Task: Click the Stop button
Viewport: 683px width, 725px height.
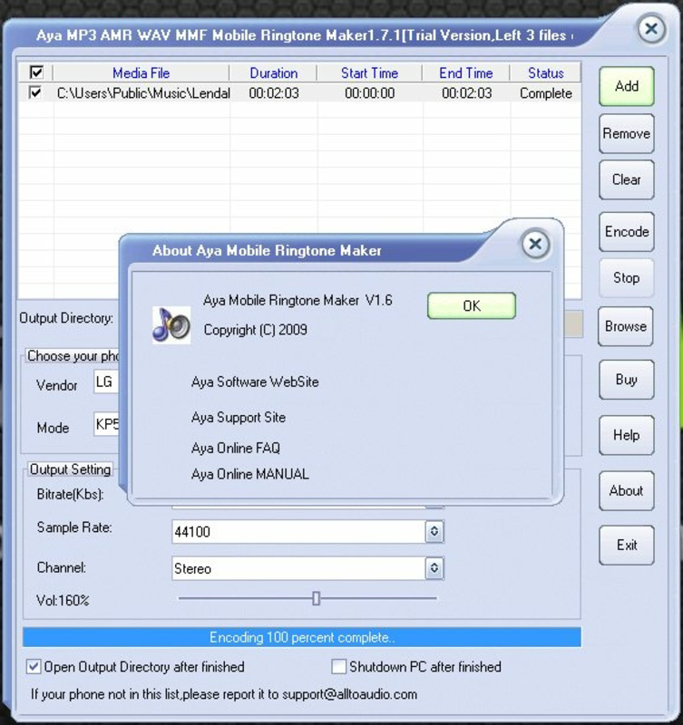Action: [x=627, y=278]
